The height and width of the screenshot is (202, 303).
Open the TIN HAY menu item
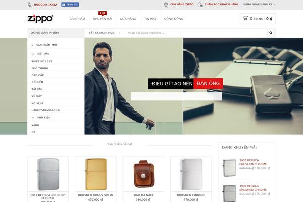point(150,19)
